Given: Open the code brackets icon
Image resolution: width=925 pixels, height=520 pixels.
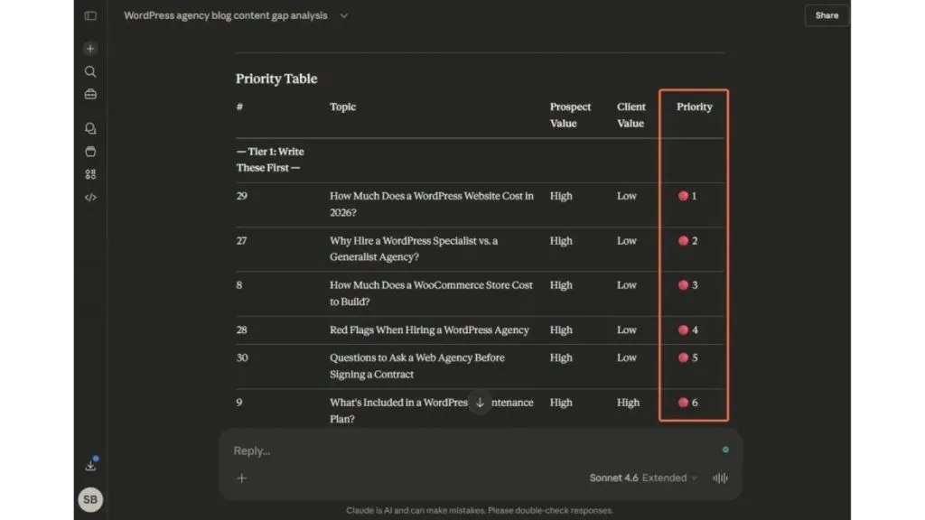Looking at the screenshot, I should (x=90, y=198).
